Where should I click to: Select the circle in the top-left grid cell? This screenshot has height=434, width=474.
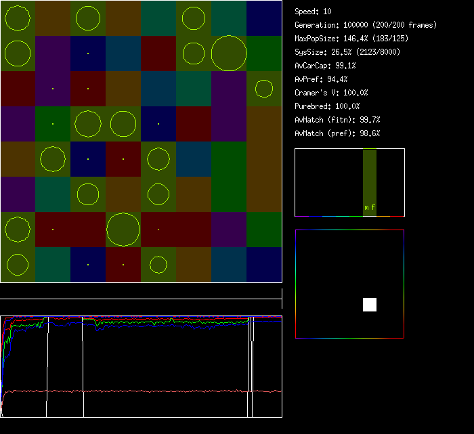[18, 18]
